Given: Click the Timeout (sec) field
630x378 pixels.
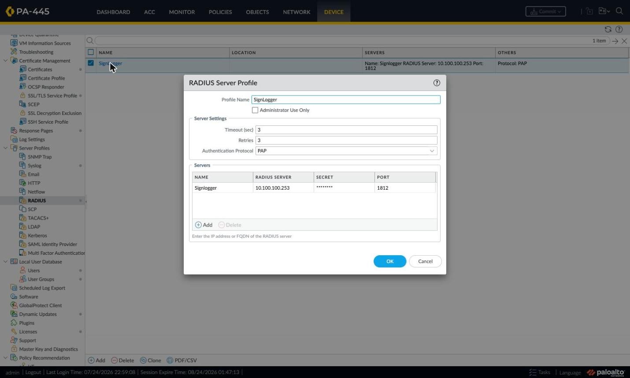Looking at the screenshot, I should click(346, 130).
